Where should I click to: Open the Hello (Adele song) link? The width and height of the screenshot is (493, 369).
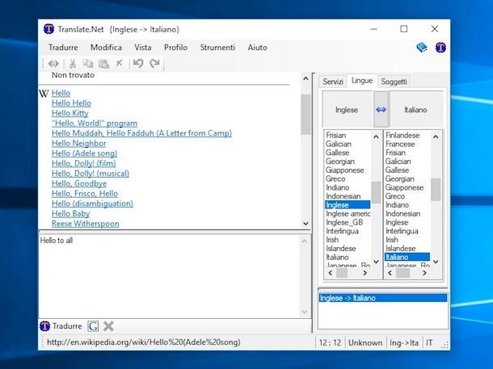pyautogui.click(x=84, y=153)
